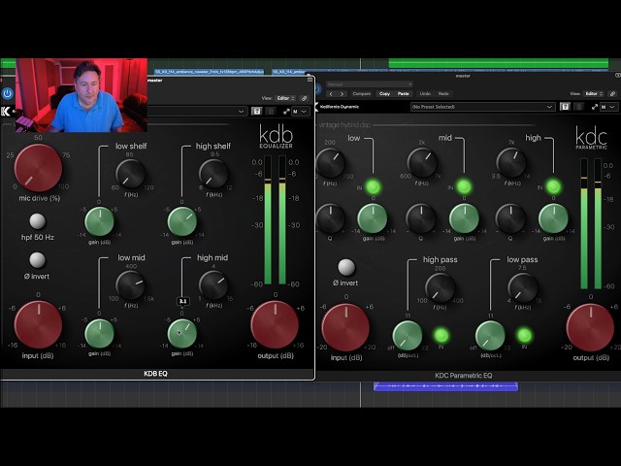Click the mid band Q knob
Image resolution: width=621 pixels, height=466 pixels.
[421, 218]
